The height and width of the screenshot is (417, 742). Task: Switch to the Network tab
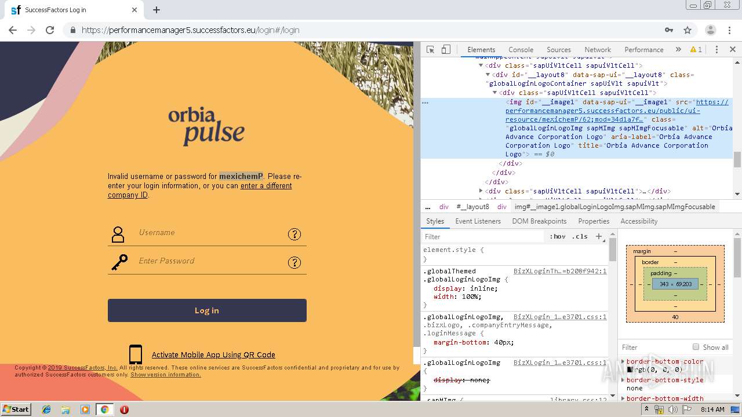598,50
